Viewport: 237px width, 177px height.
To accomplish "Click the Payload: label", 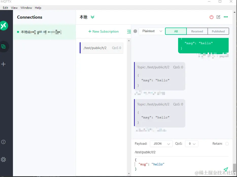I will click(x=141, y=143).
